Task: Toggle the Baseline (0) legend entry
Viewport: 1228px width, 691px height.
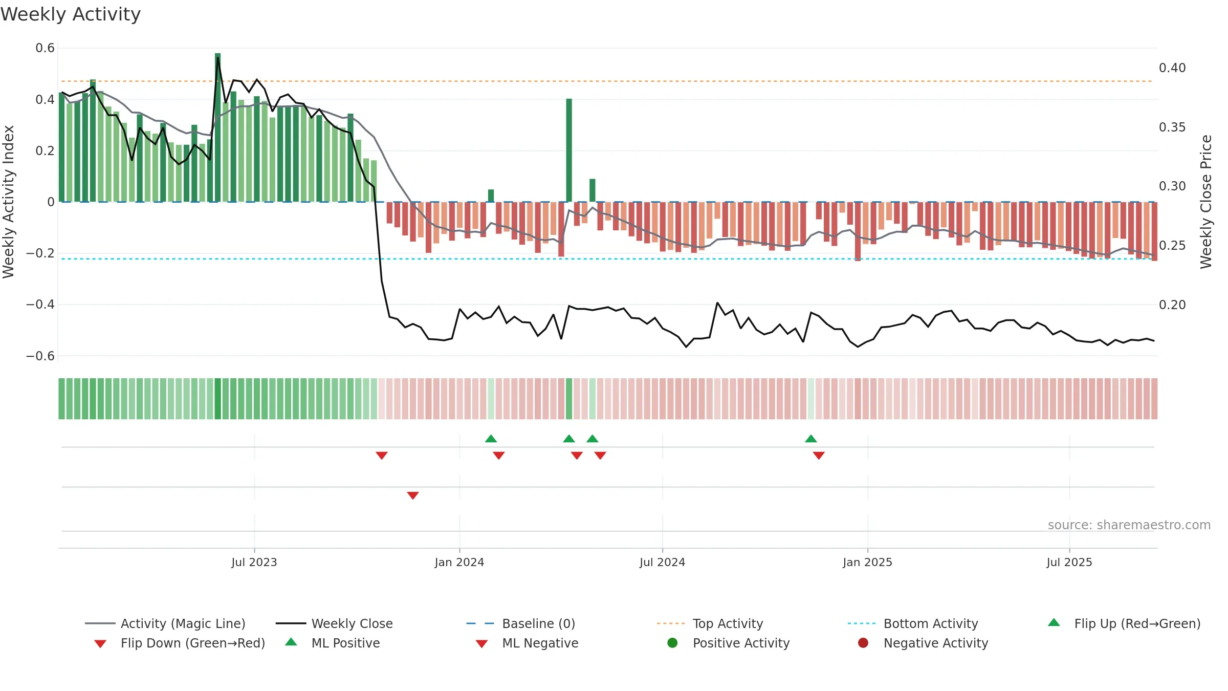Action: tap(521, 623)
